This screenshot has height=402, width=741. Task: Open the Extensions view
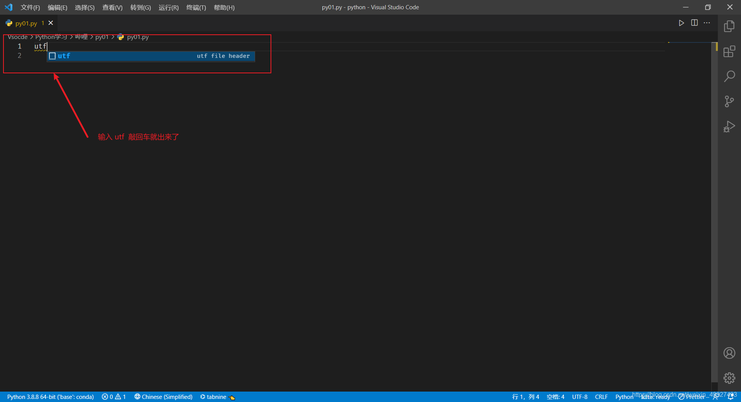(729, 51)
